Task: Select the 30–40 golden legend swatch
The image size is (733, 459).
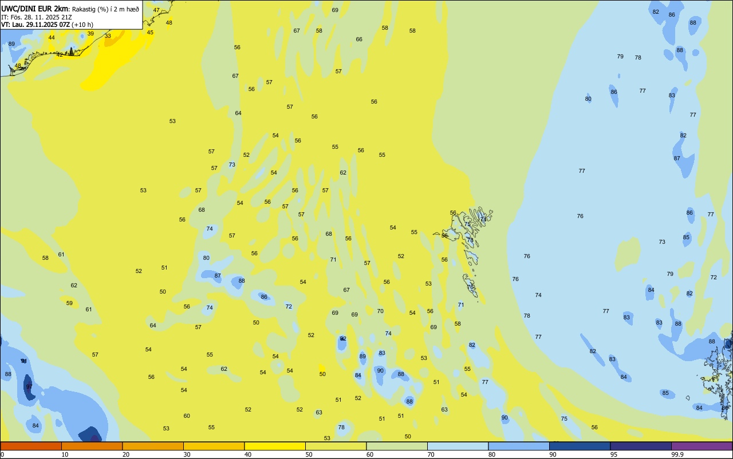Action: coord(214,446)
